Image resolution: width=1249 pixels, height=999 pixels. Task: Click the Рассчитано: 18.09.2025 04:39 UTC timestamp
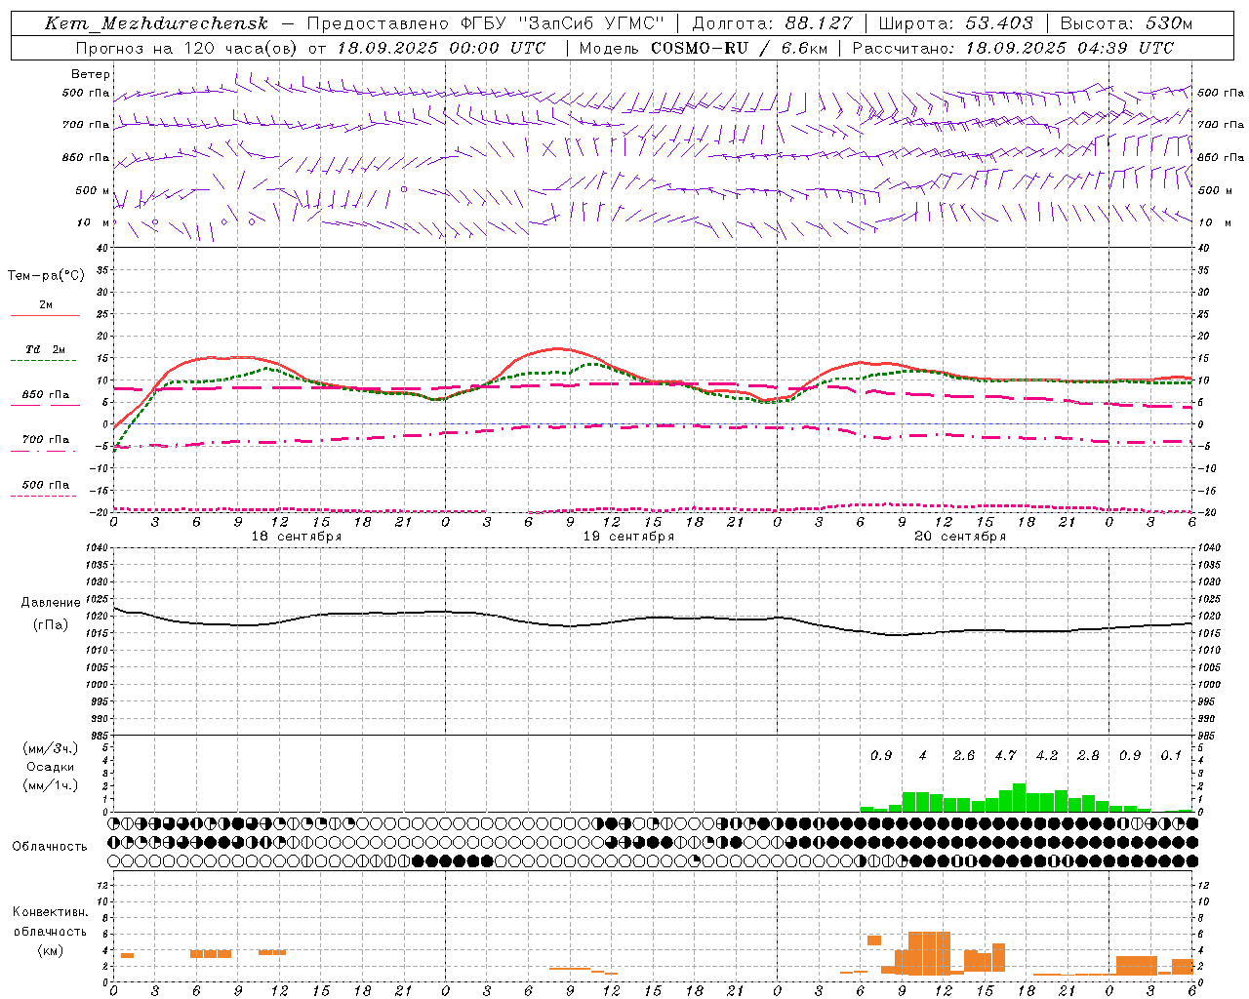(1013, 48)
